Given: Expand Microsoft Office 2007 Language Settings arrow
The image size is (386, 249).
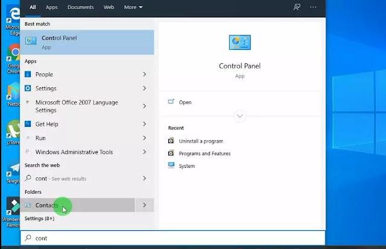Looking at the screenshot, I should click(145, 106).
